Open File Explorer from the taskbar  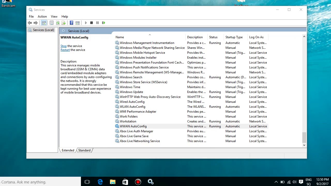click(113, 182)
